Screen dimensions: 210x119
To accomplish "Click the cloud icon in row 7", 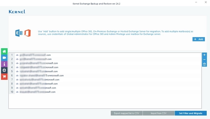I will click(17, 80).
